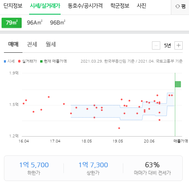Click the red 실거래가 legend marker
This screenshot has width=189, height=183.
(19, 61)
